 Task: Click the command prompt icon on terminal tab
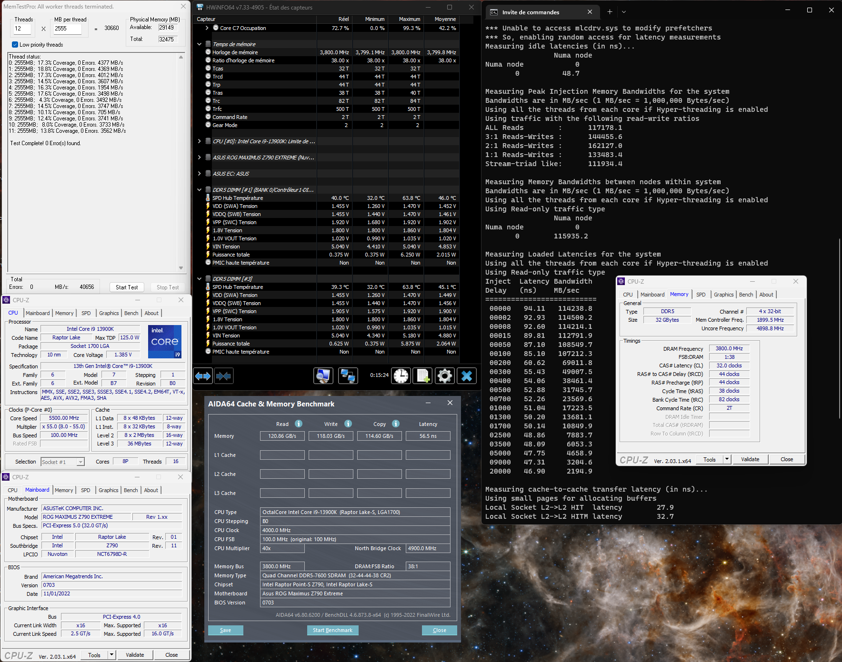click(x=494, y=12)
